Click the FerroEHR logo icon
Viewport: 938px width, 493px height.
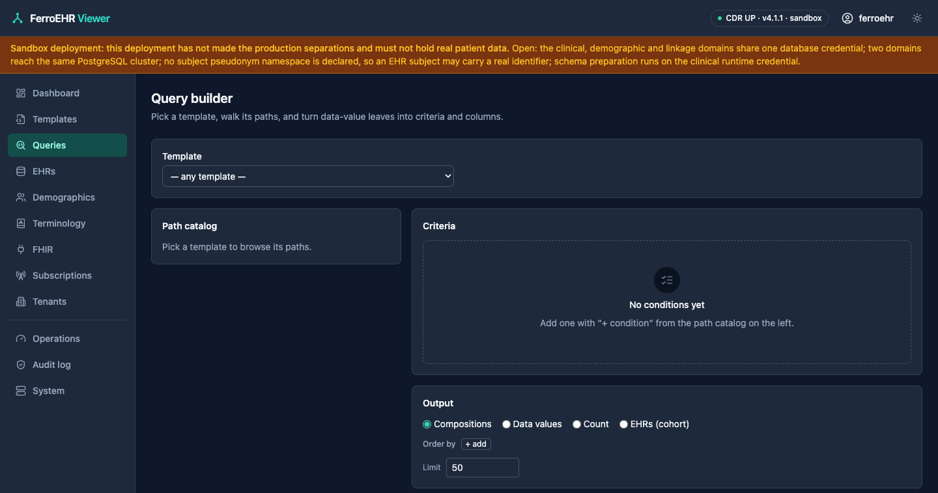[x=18, y=18]
